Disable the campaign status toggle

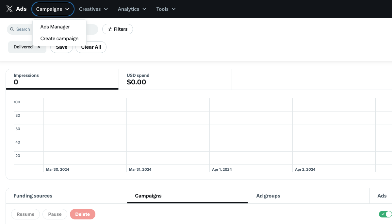(x=385, y=214)
